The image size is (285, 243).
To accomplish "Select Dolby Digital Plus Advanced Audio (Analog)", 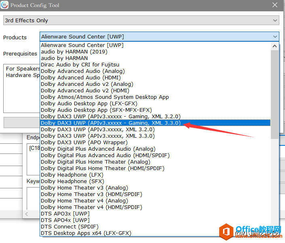I will [155, 149].
